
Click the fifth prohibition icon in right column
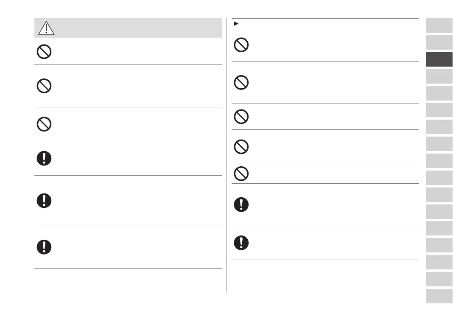pos(241,174)
